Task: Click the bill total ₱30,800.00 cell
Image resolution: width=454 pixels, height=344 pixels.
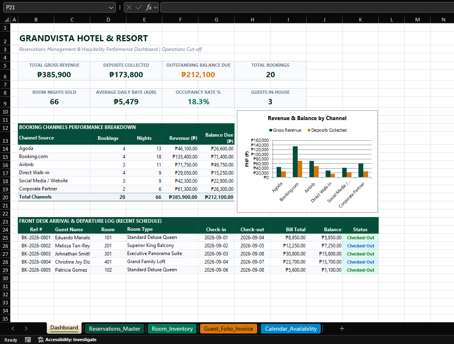Action: (288, 254)
